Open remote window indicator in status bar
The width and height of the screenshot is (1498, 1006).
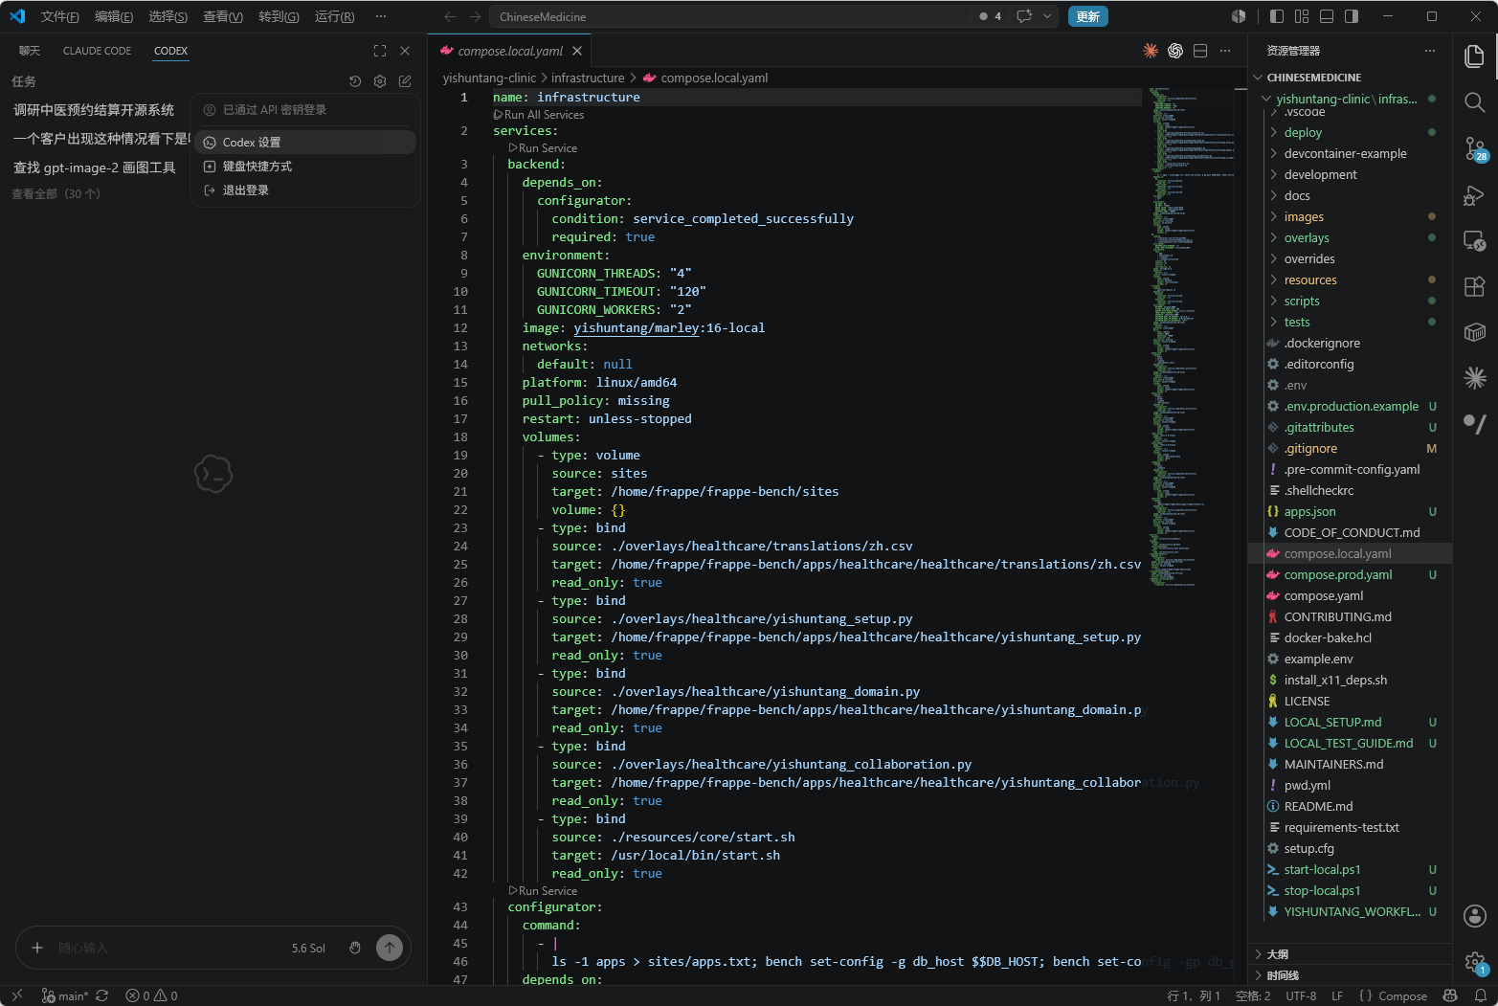pos(17,995)
